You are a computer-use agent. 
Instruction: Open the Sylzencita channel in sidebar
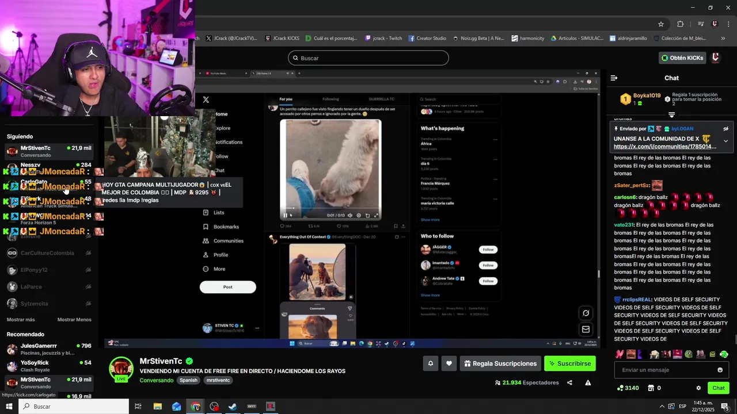tap(49, 304)
